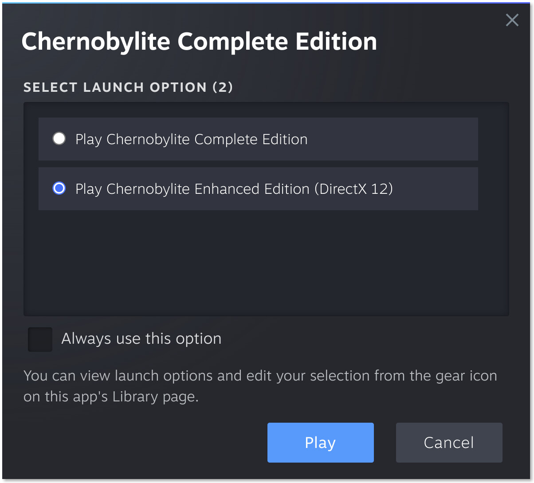The image size is (534, 483).
Task: Click the hint line mentioning the gear icon
Action: [x=260, y=376]
